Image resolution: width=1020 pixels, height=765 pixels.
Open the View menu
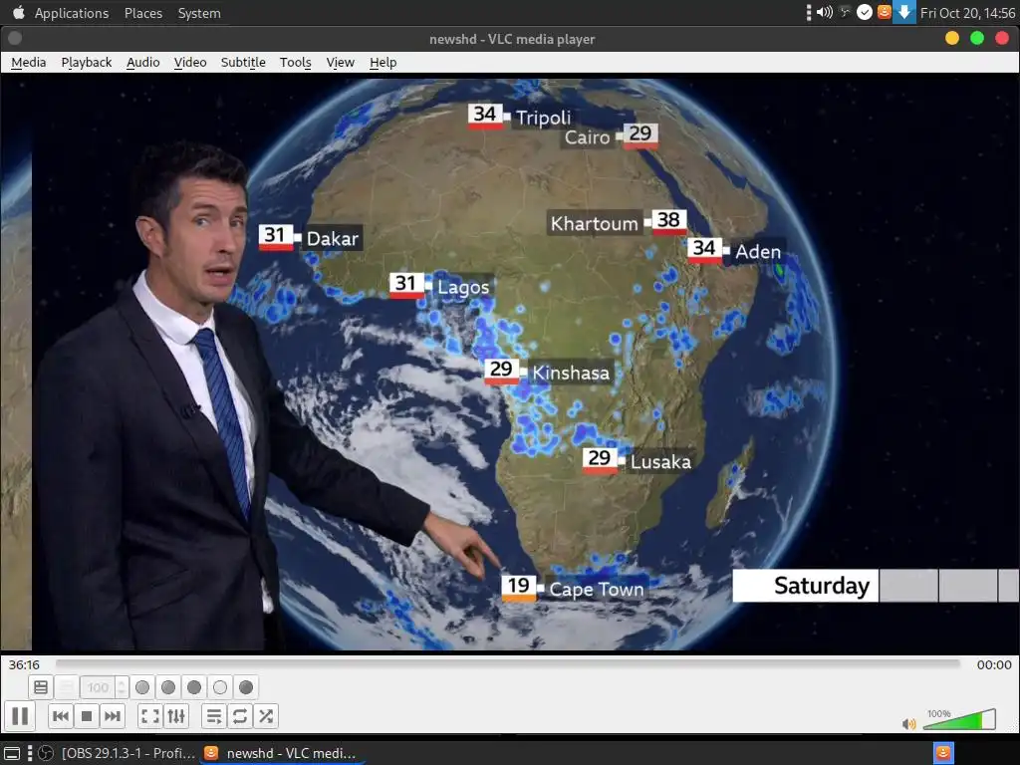341,63
